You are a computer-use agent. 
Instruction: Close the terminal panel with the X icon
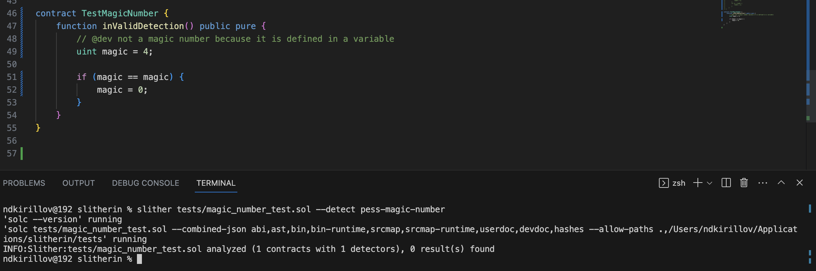[800, 183]
